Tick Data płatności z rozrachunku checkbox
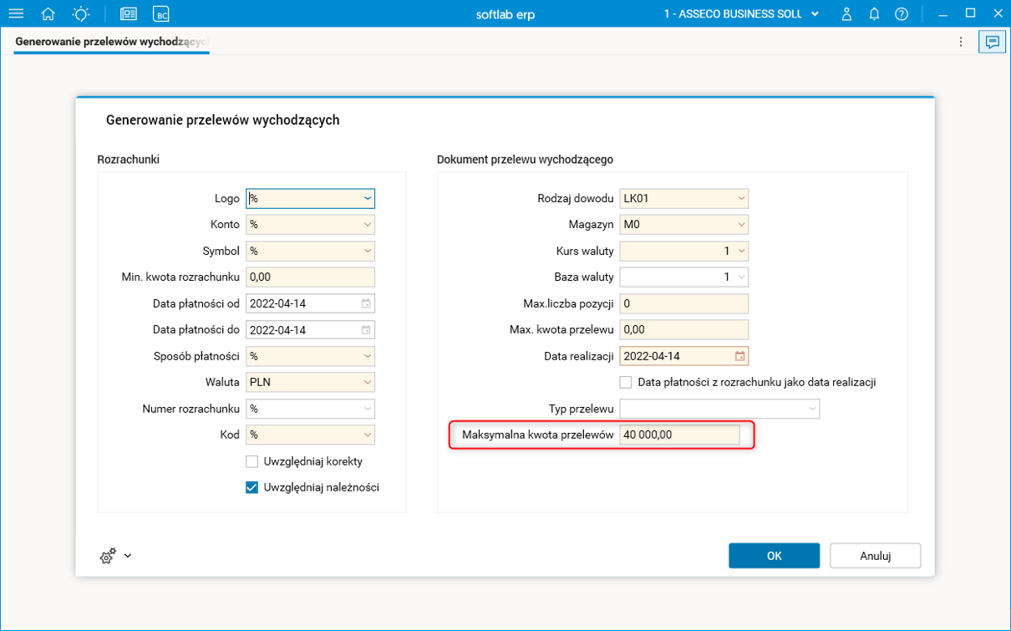Screen dimensions: 1011x631 (626, 382)
